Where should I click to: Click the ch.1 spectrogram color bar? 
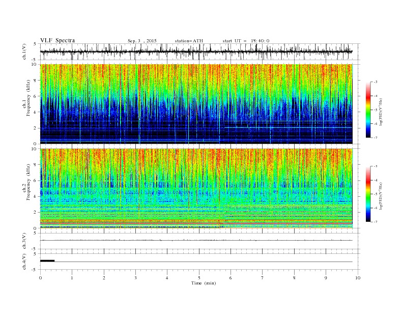click(x=368, y=110)
